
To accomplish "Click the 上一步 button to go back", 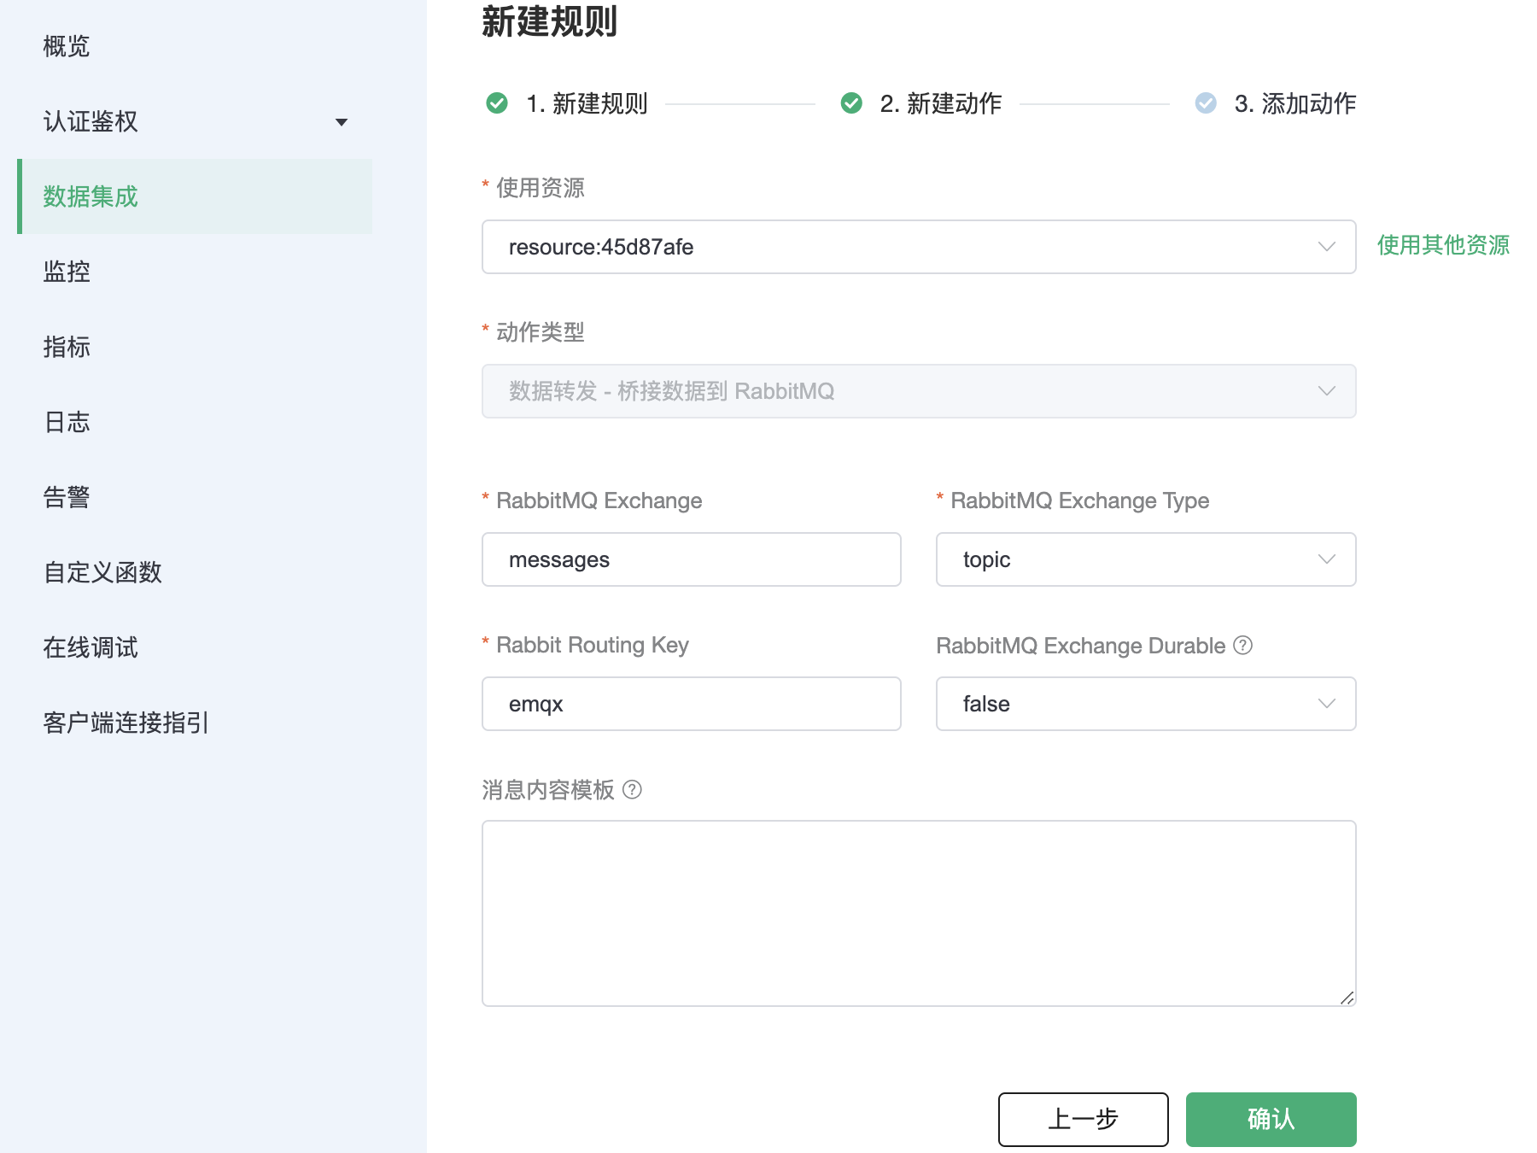I will [1083, 1119].
